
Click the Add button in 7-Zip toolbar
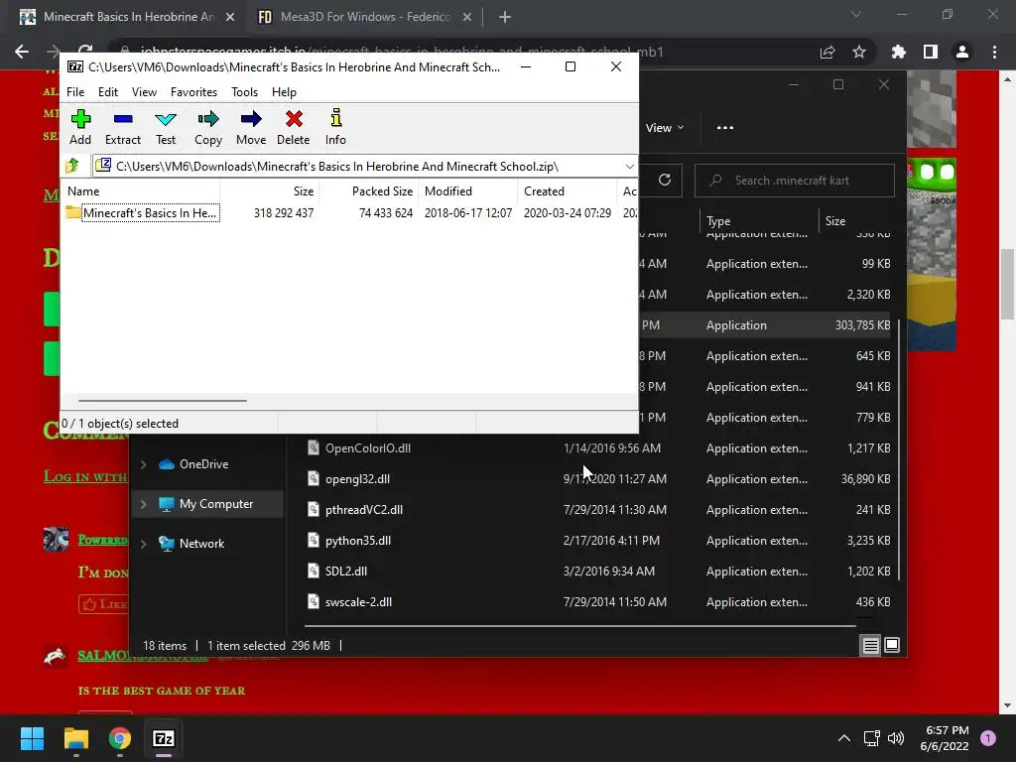tap(80, 127)
